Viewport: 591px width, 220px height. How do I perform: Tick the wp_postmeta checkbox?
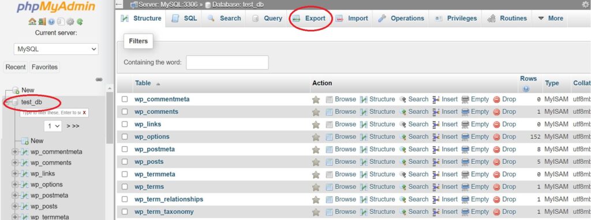[x=125, y=149]
